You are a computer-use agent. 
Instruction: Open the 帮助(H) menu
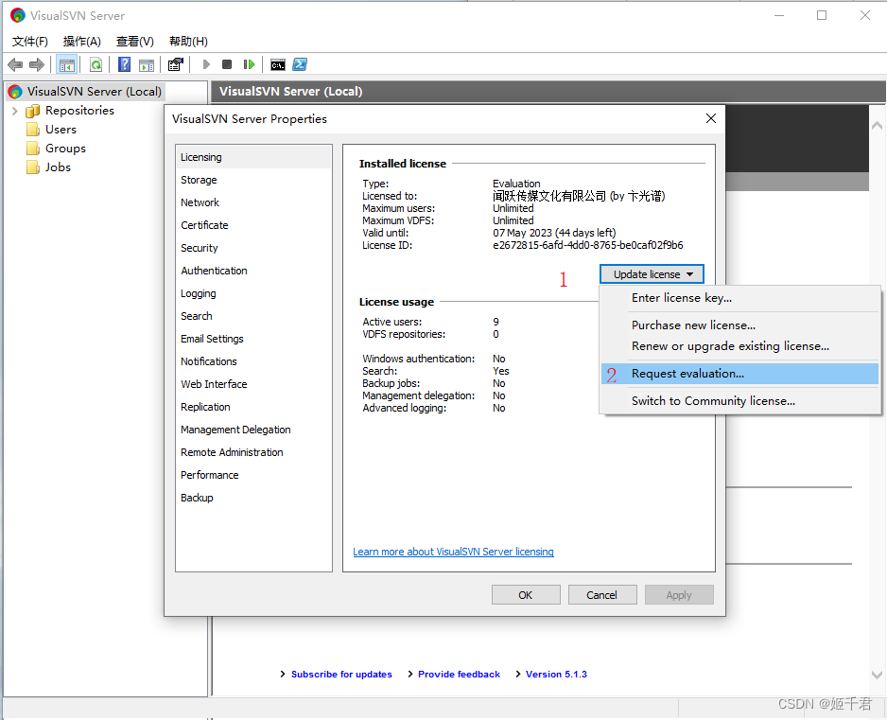tap(188, 42)
